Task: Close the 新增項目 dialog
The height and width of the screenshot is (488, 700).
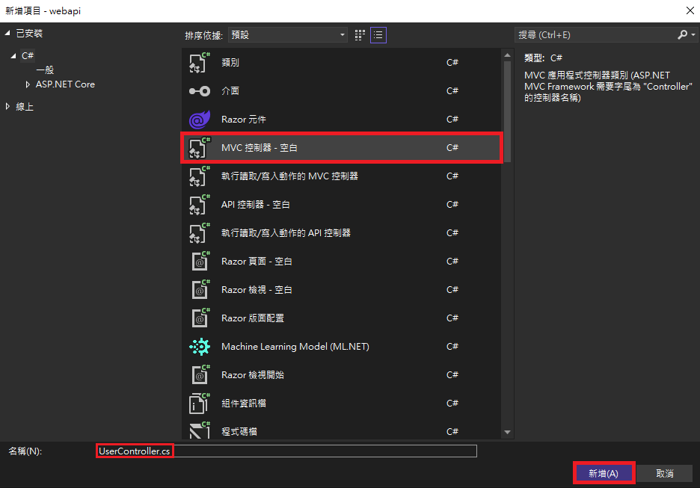Action: [690, 10]
